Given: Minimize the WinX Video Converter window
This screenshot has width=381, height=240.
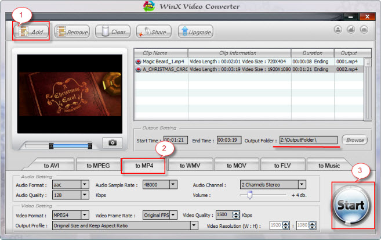Looking at the screenshot, I should (350, 17).
